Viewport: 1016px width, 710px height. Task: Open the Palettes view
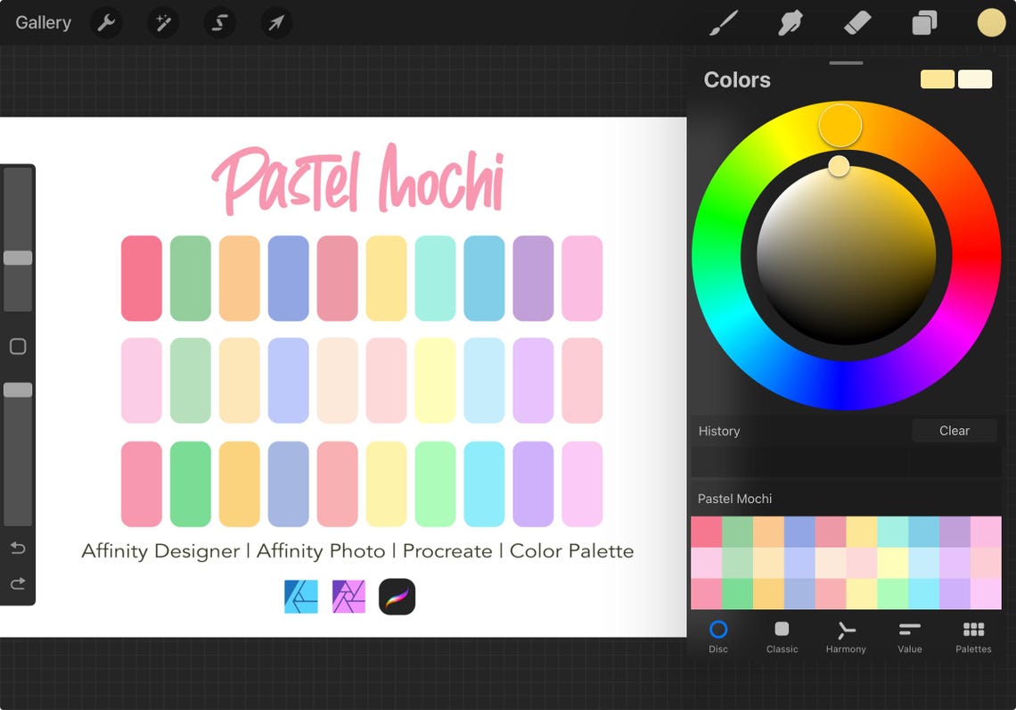point(972,637)
